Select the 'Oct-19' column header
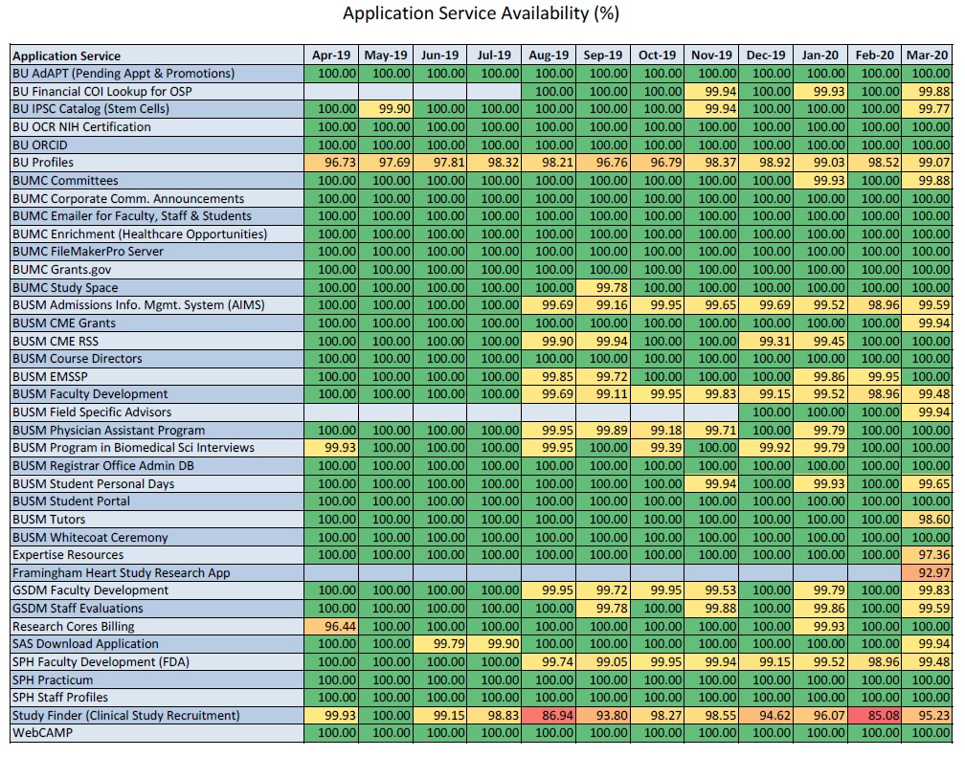965x757 pixels. tap(658, 55)
